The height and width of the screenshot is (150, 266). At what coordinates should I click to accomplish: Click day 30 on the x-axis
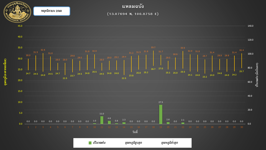(x=242, y=127)
